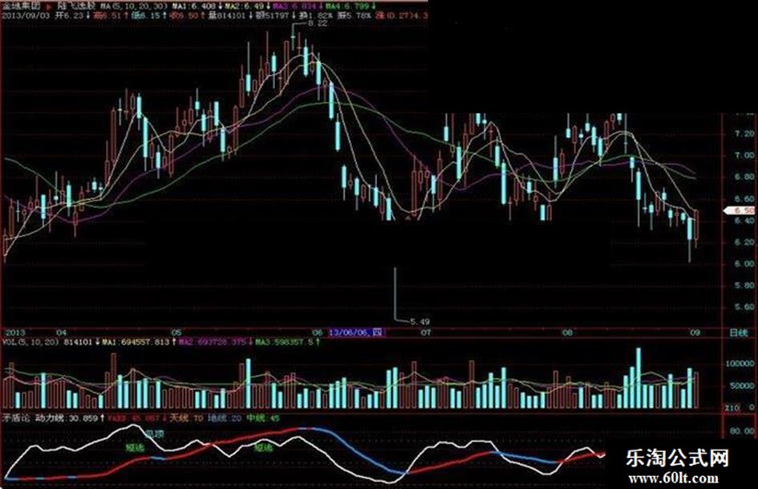Select the purple MA3 6.834 value
Viewport: 758px width, 489px height.
[x=294, y=6]
